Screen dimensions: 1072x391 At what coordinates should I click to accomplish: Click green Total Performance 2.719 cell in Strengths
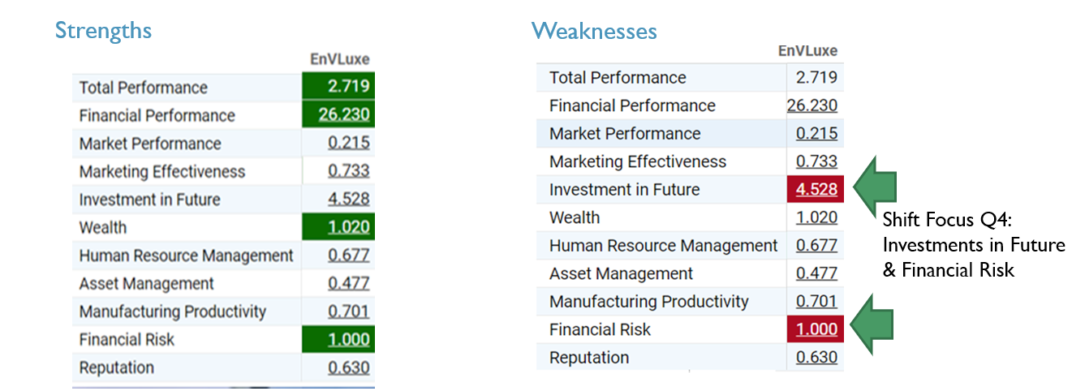point(349,88)
